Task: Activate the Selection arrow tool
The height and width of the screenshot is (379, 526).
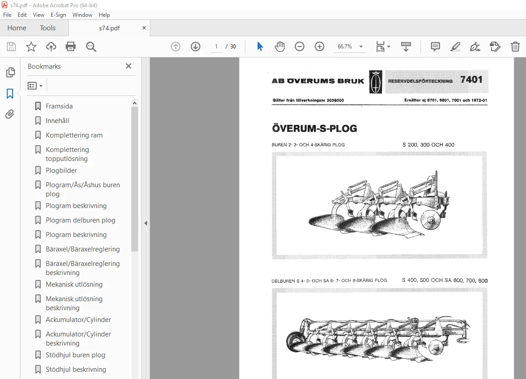Action: (x=260, y=47)
